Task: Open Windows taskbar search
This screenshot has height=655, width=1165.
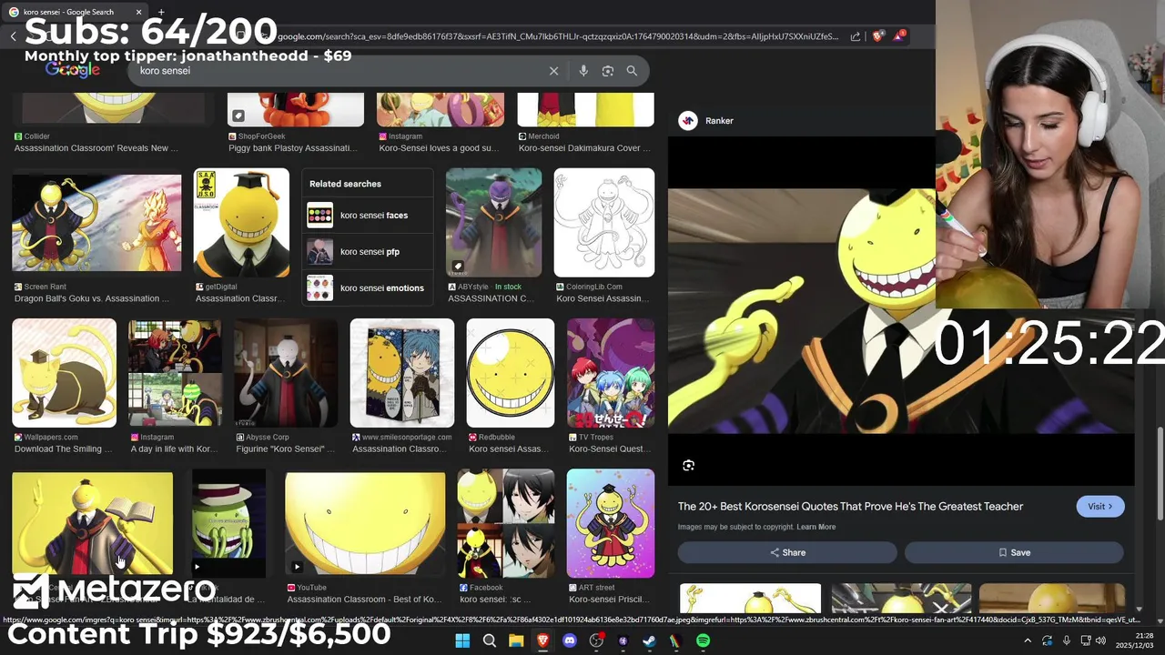Action: click(490, 640)
